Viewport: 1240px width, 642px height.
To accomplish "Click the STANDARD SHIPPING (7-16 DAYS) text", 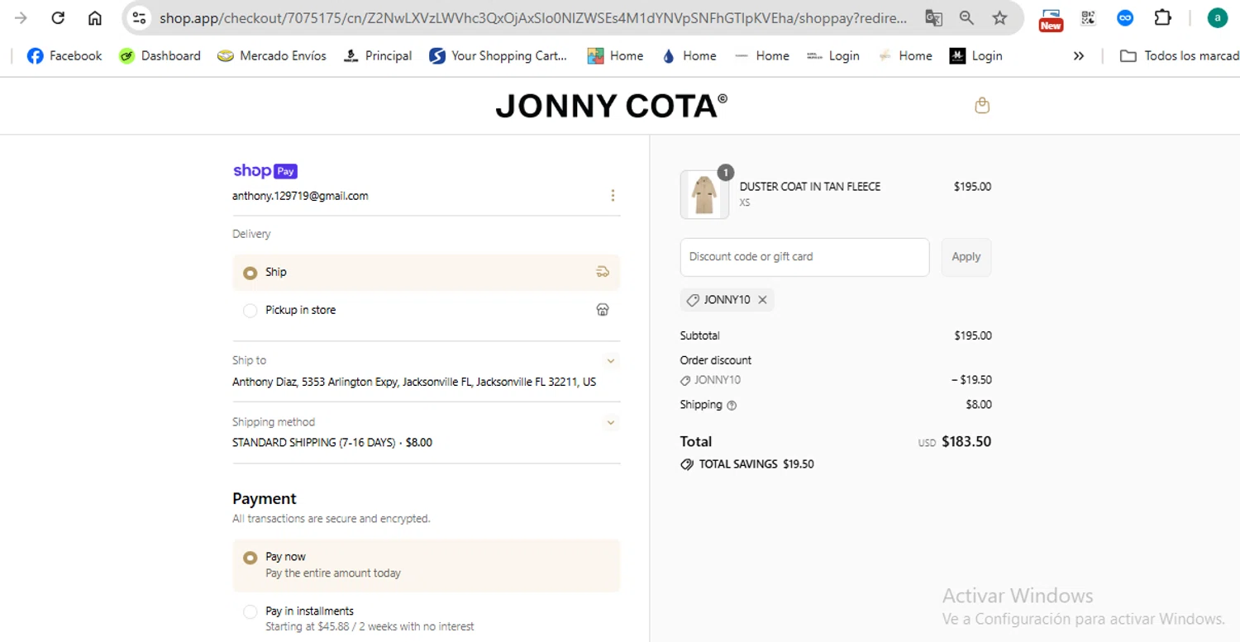I will [314, 442].
